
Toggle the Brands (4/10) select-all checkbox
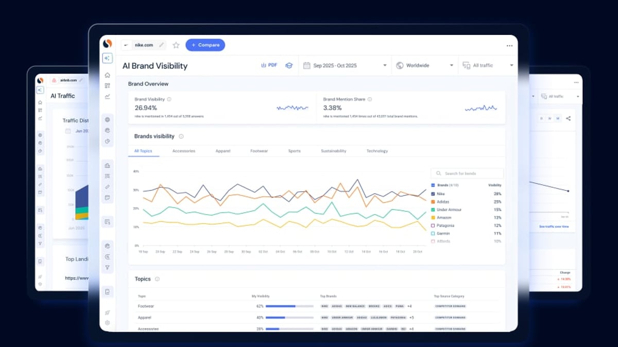click(432, 185)
